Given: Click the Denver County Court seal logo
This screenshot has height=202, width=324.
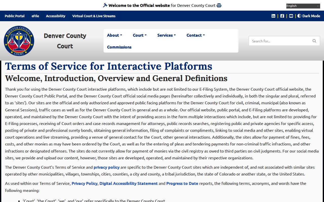Looking at the screenshot, I should pos(19,41).
